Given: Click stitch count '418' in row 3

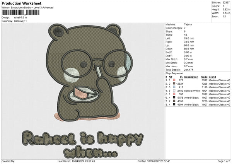Looking at the screenshot, I should 181,87.
